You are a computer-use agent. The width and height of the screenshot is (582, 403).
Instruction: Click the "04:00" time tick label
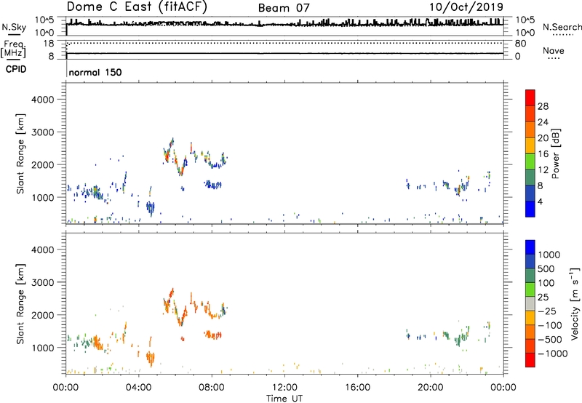click(x=139, y=388)
